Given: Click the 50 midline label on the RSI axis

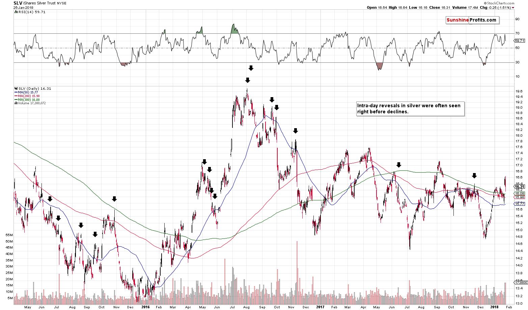Looking at the screenshot, I should (517, 48).
